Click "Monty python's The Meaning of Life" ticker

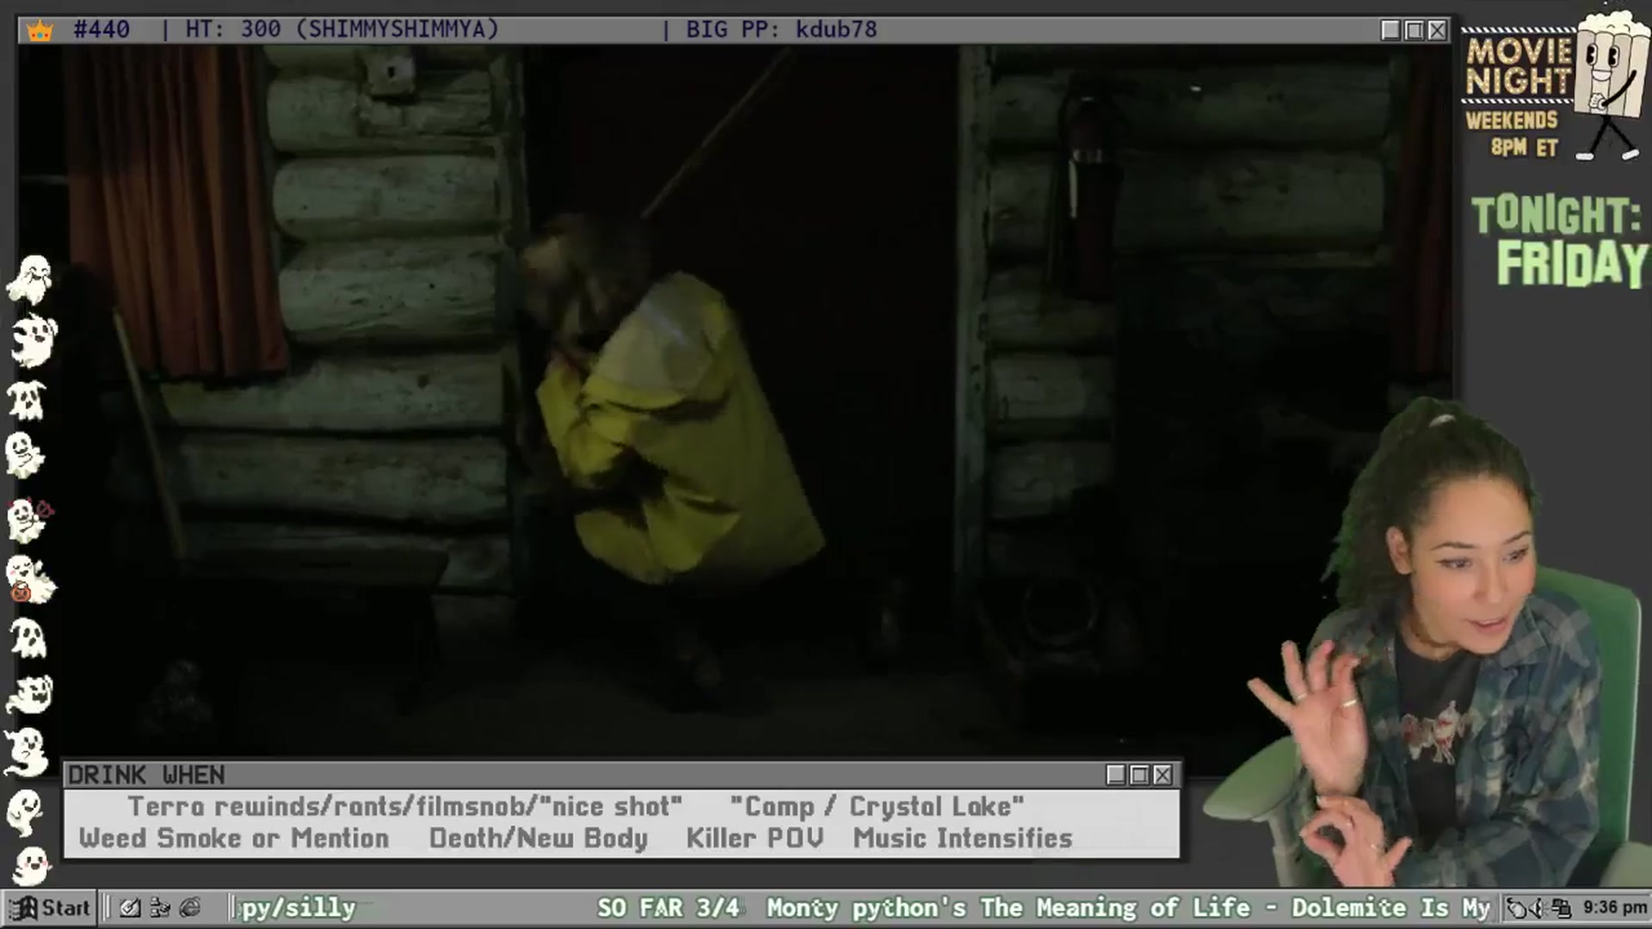1008,907
